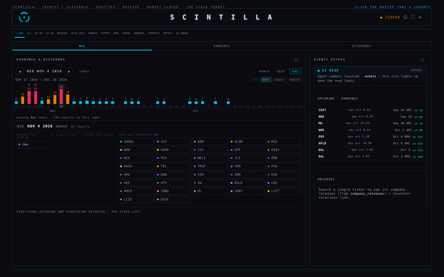Open the GWW before-the-open chip
Screen dimensions: 444x277
32,145
